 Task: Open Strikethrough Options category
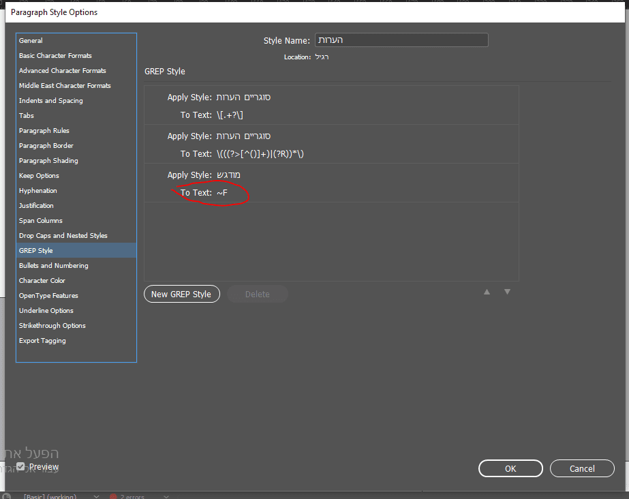pos(76,325)
